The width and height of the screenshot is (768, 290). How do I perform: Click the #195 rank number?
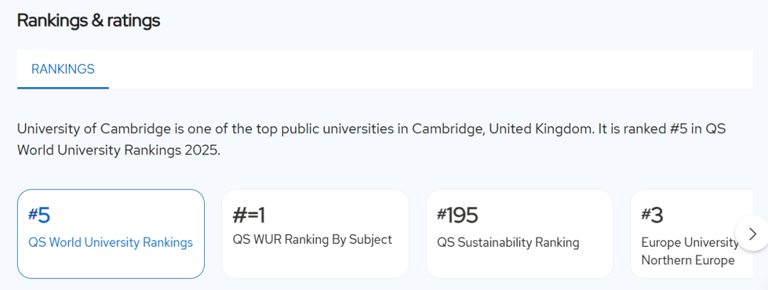pyautogui.click(x=457, y=216)
